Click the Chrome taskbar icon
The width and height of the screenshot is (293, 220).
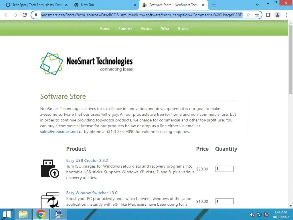pos(41,214)
